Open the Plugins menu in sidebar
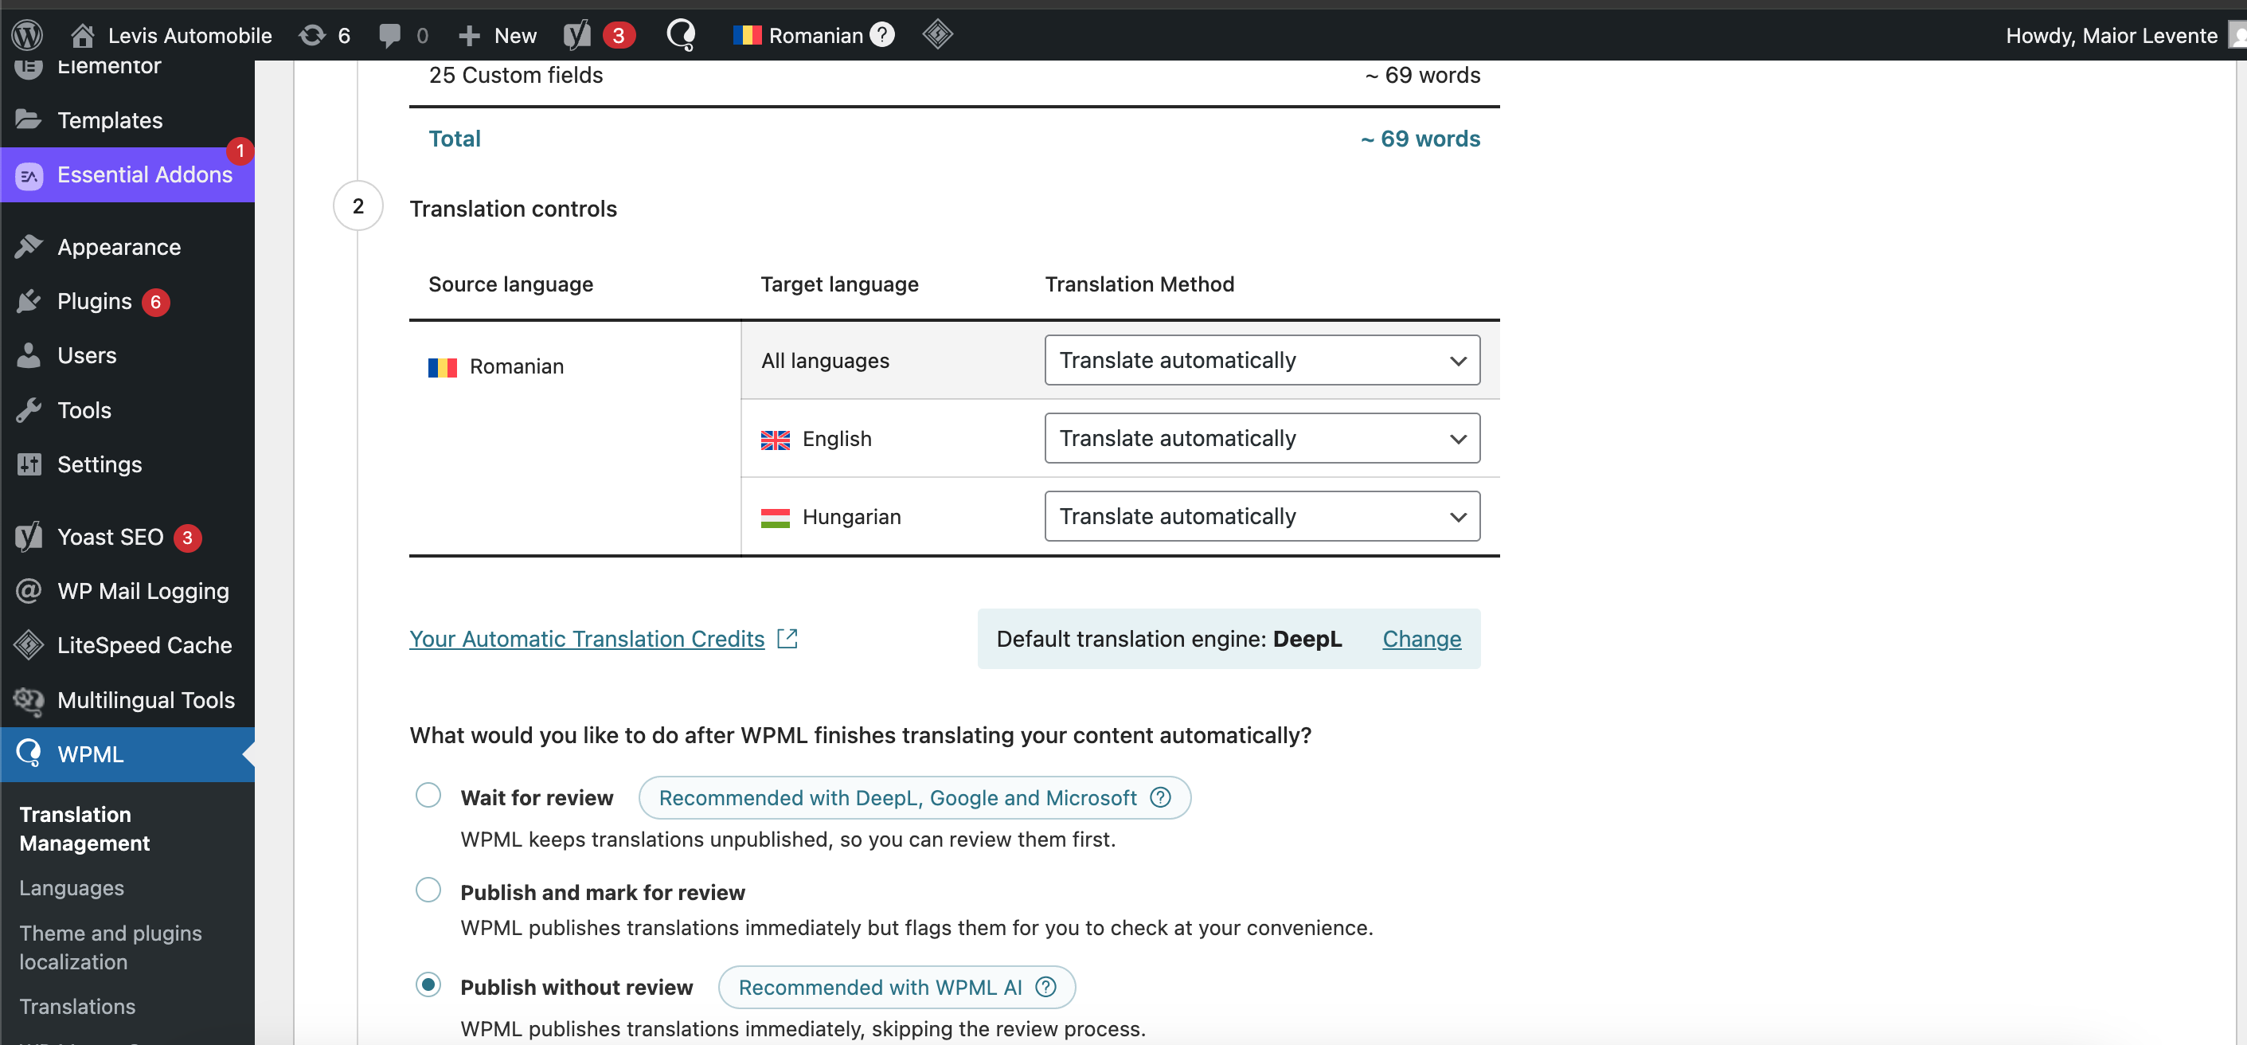2247x1045 pixels. click(94, 302)
